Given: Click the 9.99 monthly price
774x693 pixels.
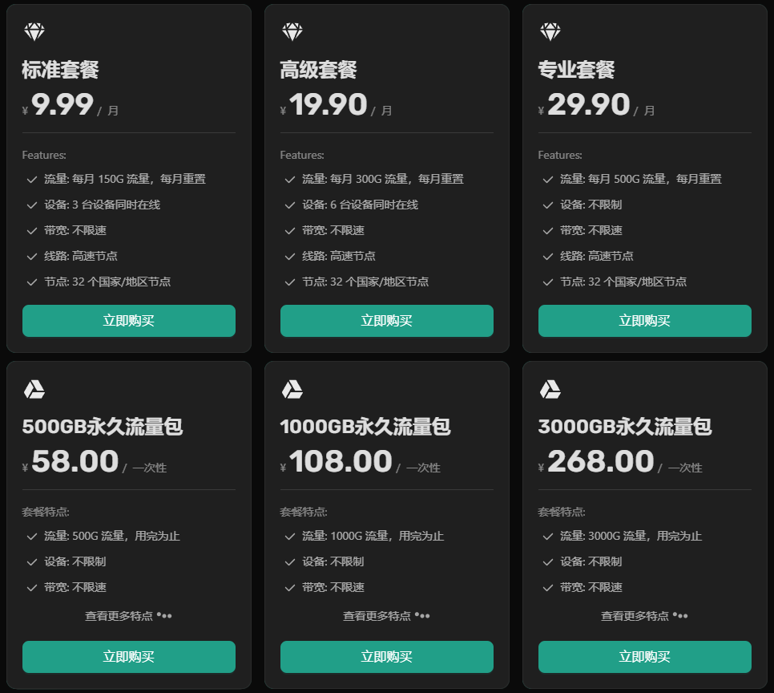Looking at the screenshot, I should tap(62, 105).
